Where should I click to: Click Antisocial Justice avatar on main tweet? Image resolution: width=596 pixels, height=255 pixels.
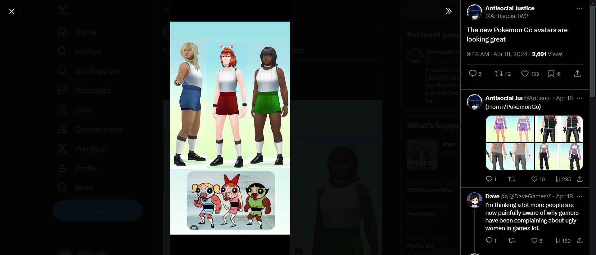tap(474, 12)
